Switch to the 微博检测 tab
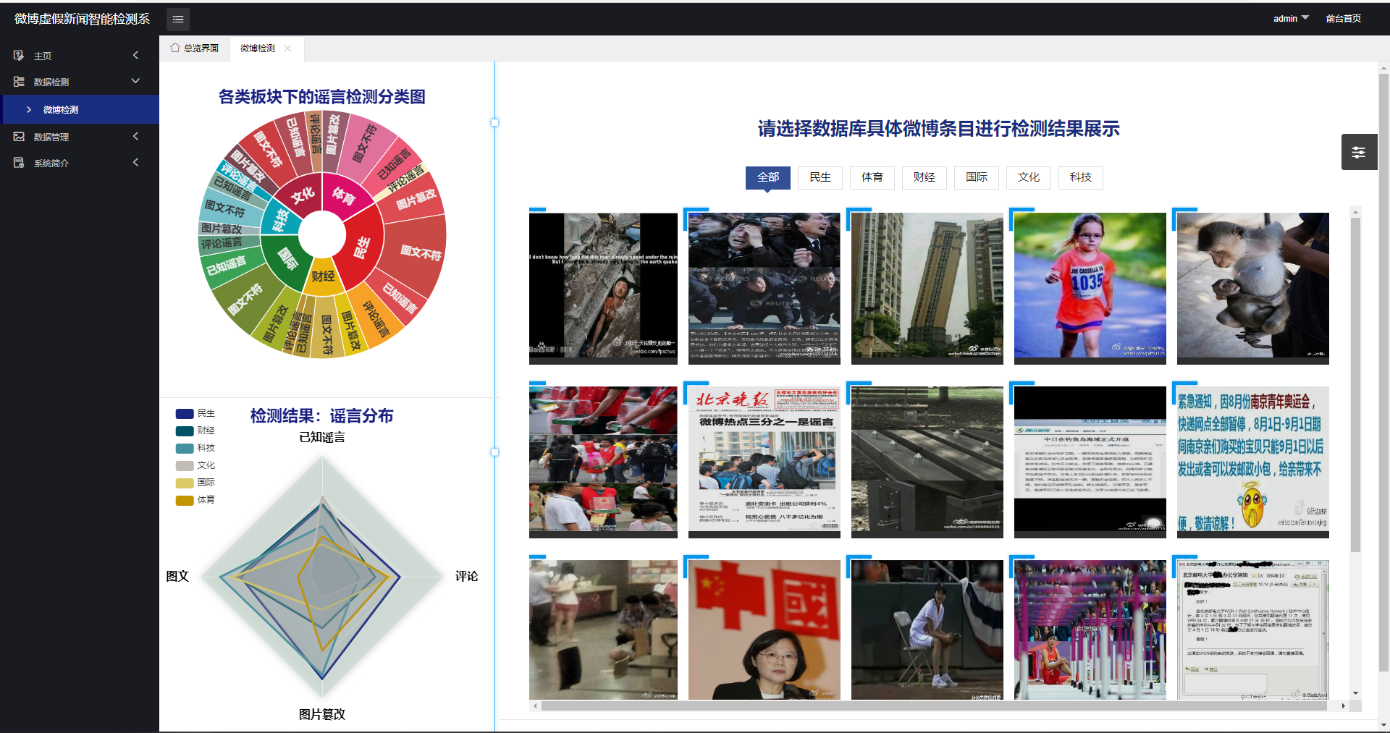The width and height of the screenshot is (1390, 733). (x=266, y=48)
